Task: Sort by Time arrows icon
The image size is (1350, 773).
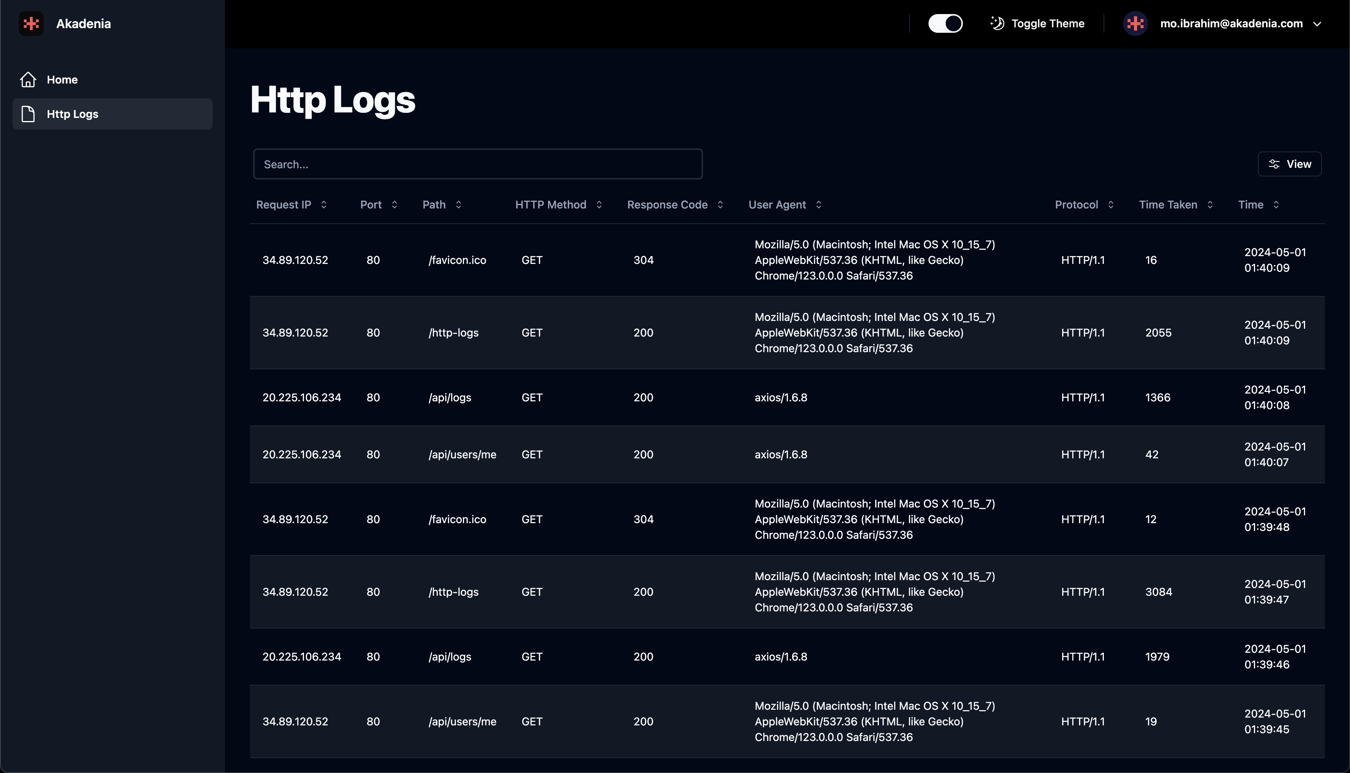Action: (1276, 205)
